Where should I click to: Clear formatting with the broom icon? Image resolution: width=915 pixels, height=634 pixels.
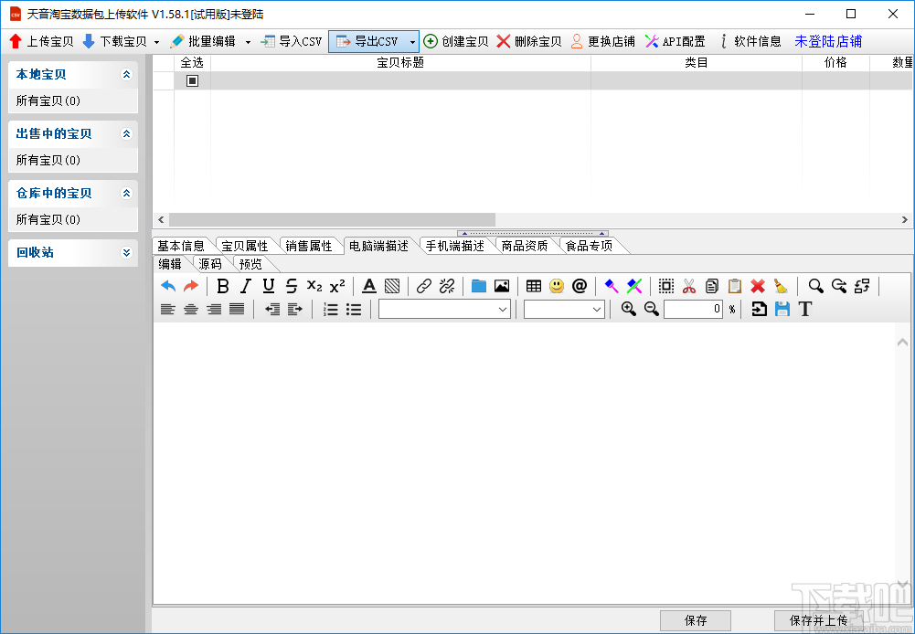[x=781, y=286]
